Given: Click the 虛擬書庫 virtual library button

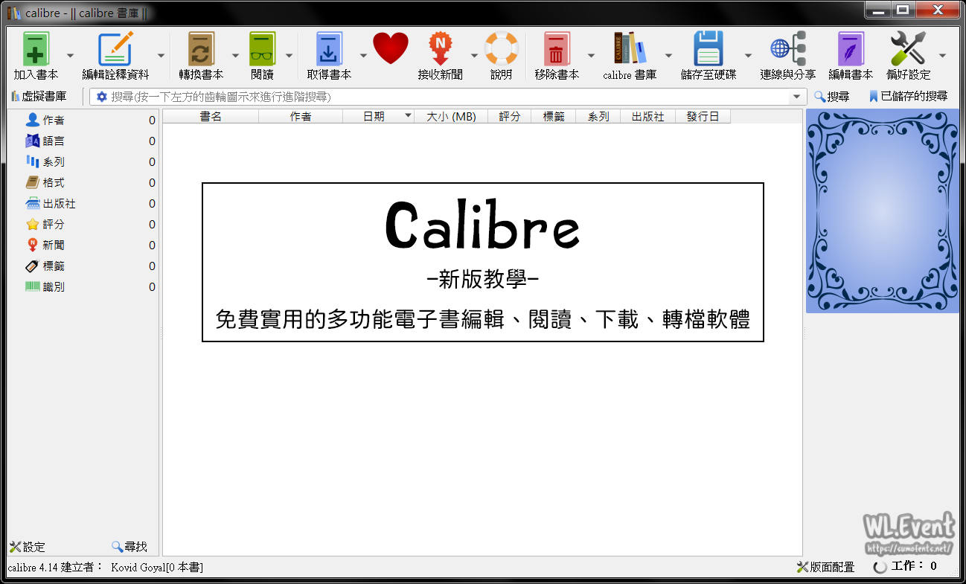Looking at the screenshot, I should tap(39, 97).
